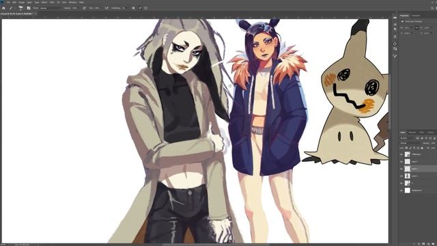Click the search icon at top right
This screenshot has width=437, height=246.
point(432,8)
